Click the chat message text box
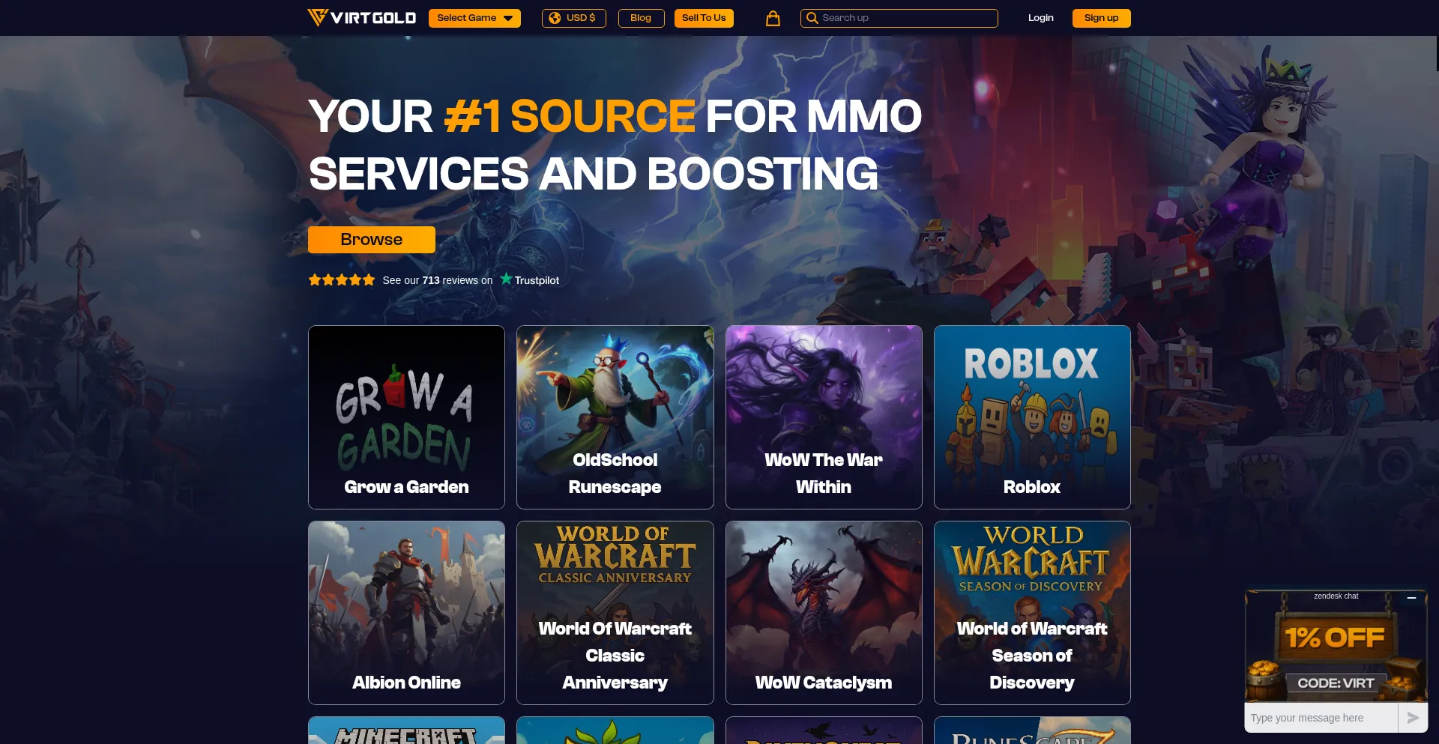Image resolution: width=1439 pixels, height=744 pixels. [x=1321, y=718]
